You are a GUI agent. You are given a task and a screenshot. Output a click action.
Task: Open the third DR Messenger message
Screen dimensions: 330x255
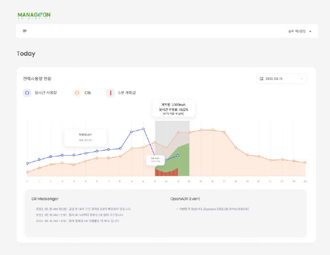tap(78, 221)
